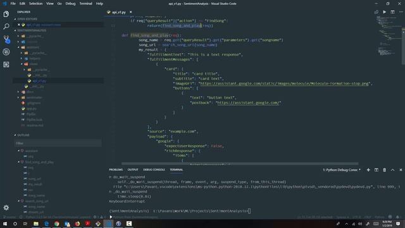Collapse the SentimentAnalysis project section
The image size is (405, 228).
[15, 30]
